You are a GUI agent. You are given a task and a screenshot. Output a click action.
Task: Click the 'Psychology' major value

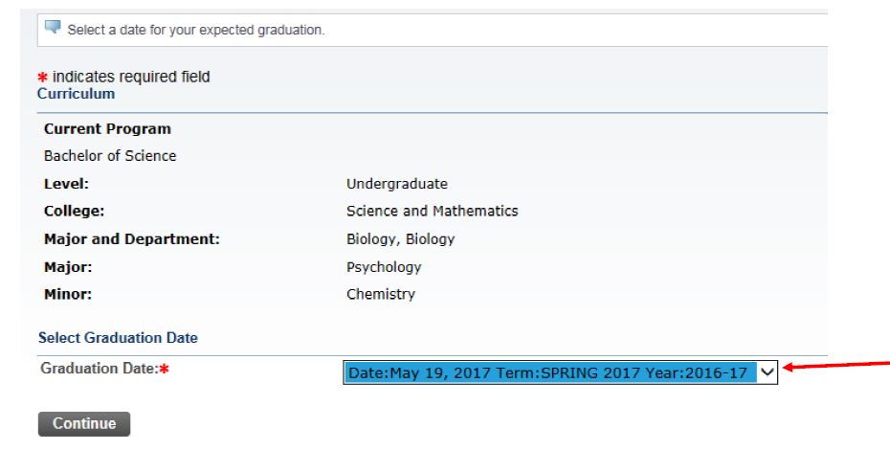point(383,267)
